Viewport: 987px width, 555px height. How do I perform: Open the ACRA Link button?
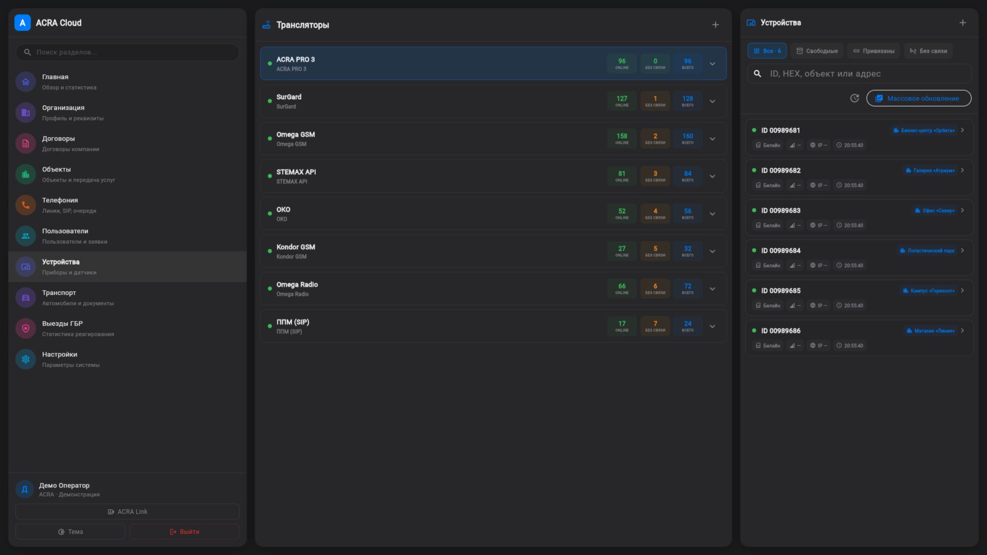(127, 511)
